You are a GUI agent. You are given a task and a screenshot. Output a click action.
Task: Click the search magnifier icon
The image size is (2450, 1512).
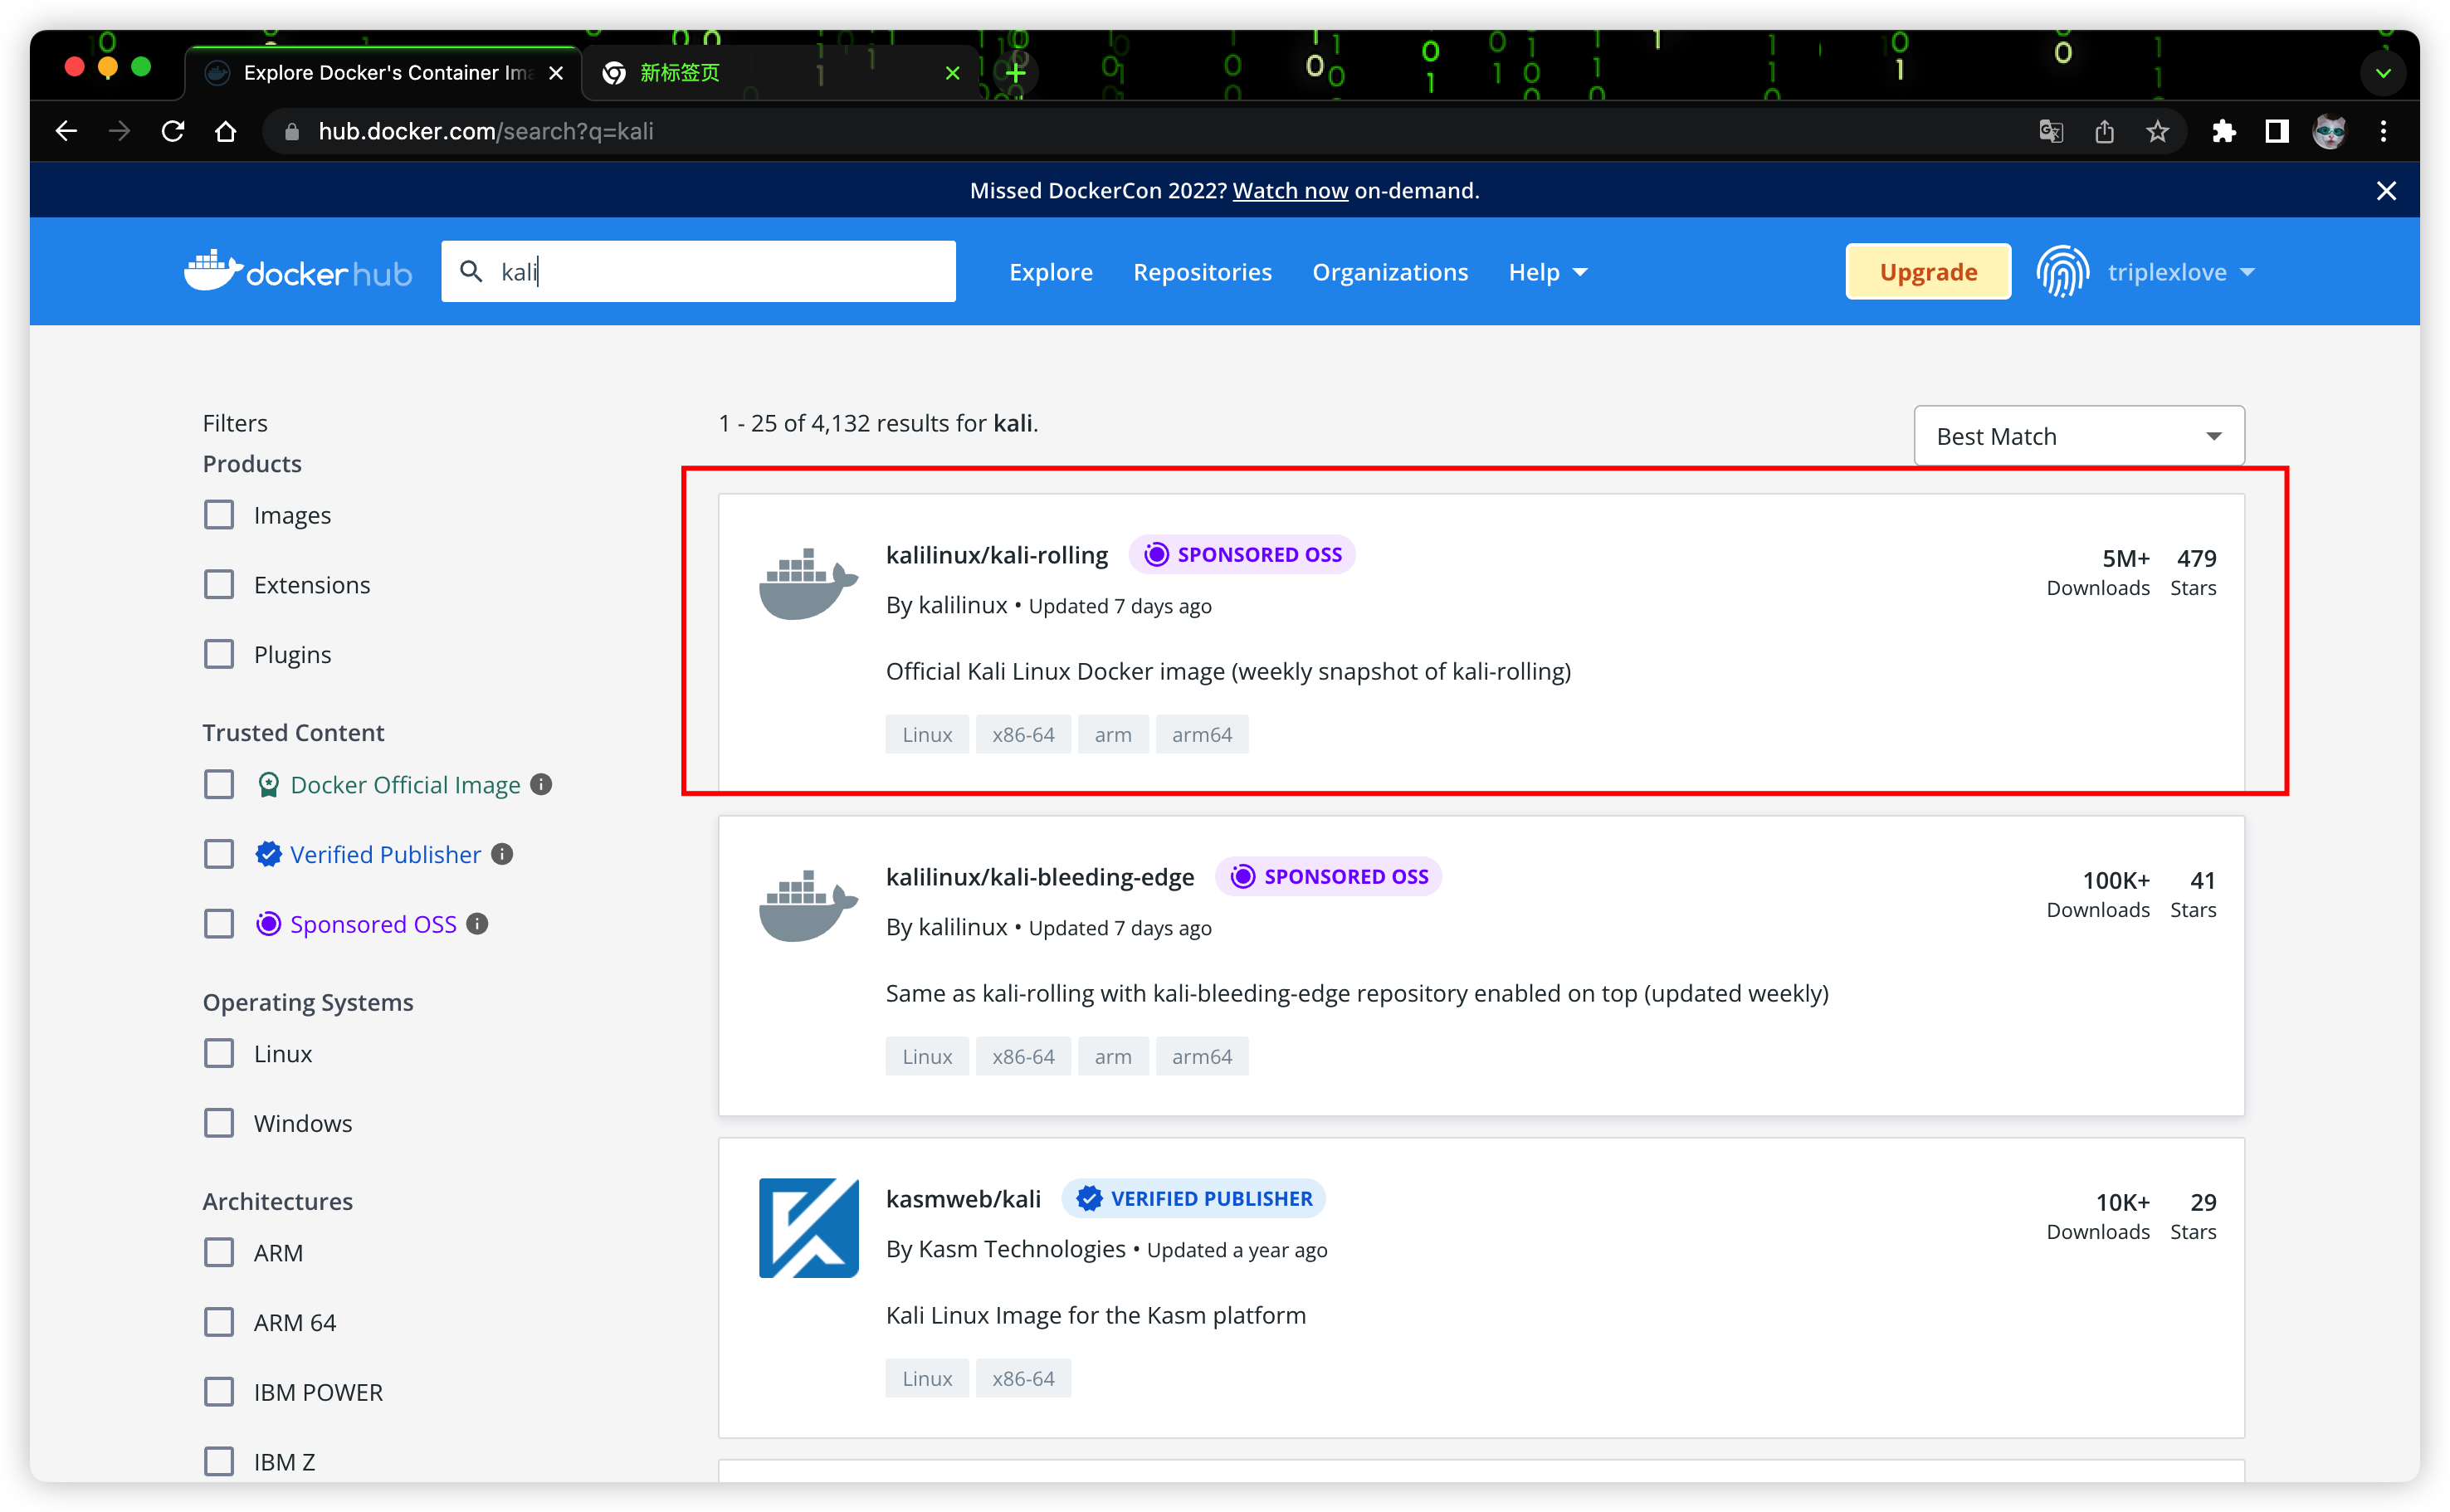point(471,271)
